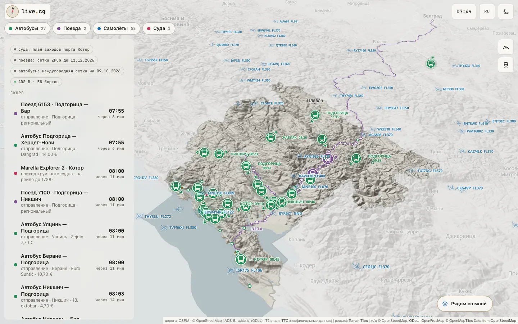Image resolution: width=518 pixels, height=324 pixels.
Task: Click the aircraft icon for TVF56XJ FL380
Action: pyautogui.click(x=164, y=228)
